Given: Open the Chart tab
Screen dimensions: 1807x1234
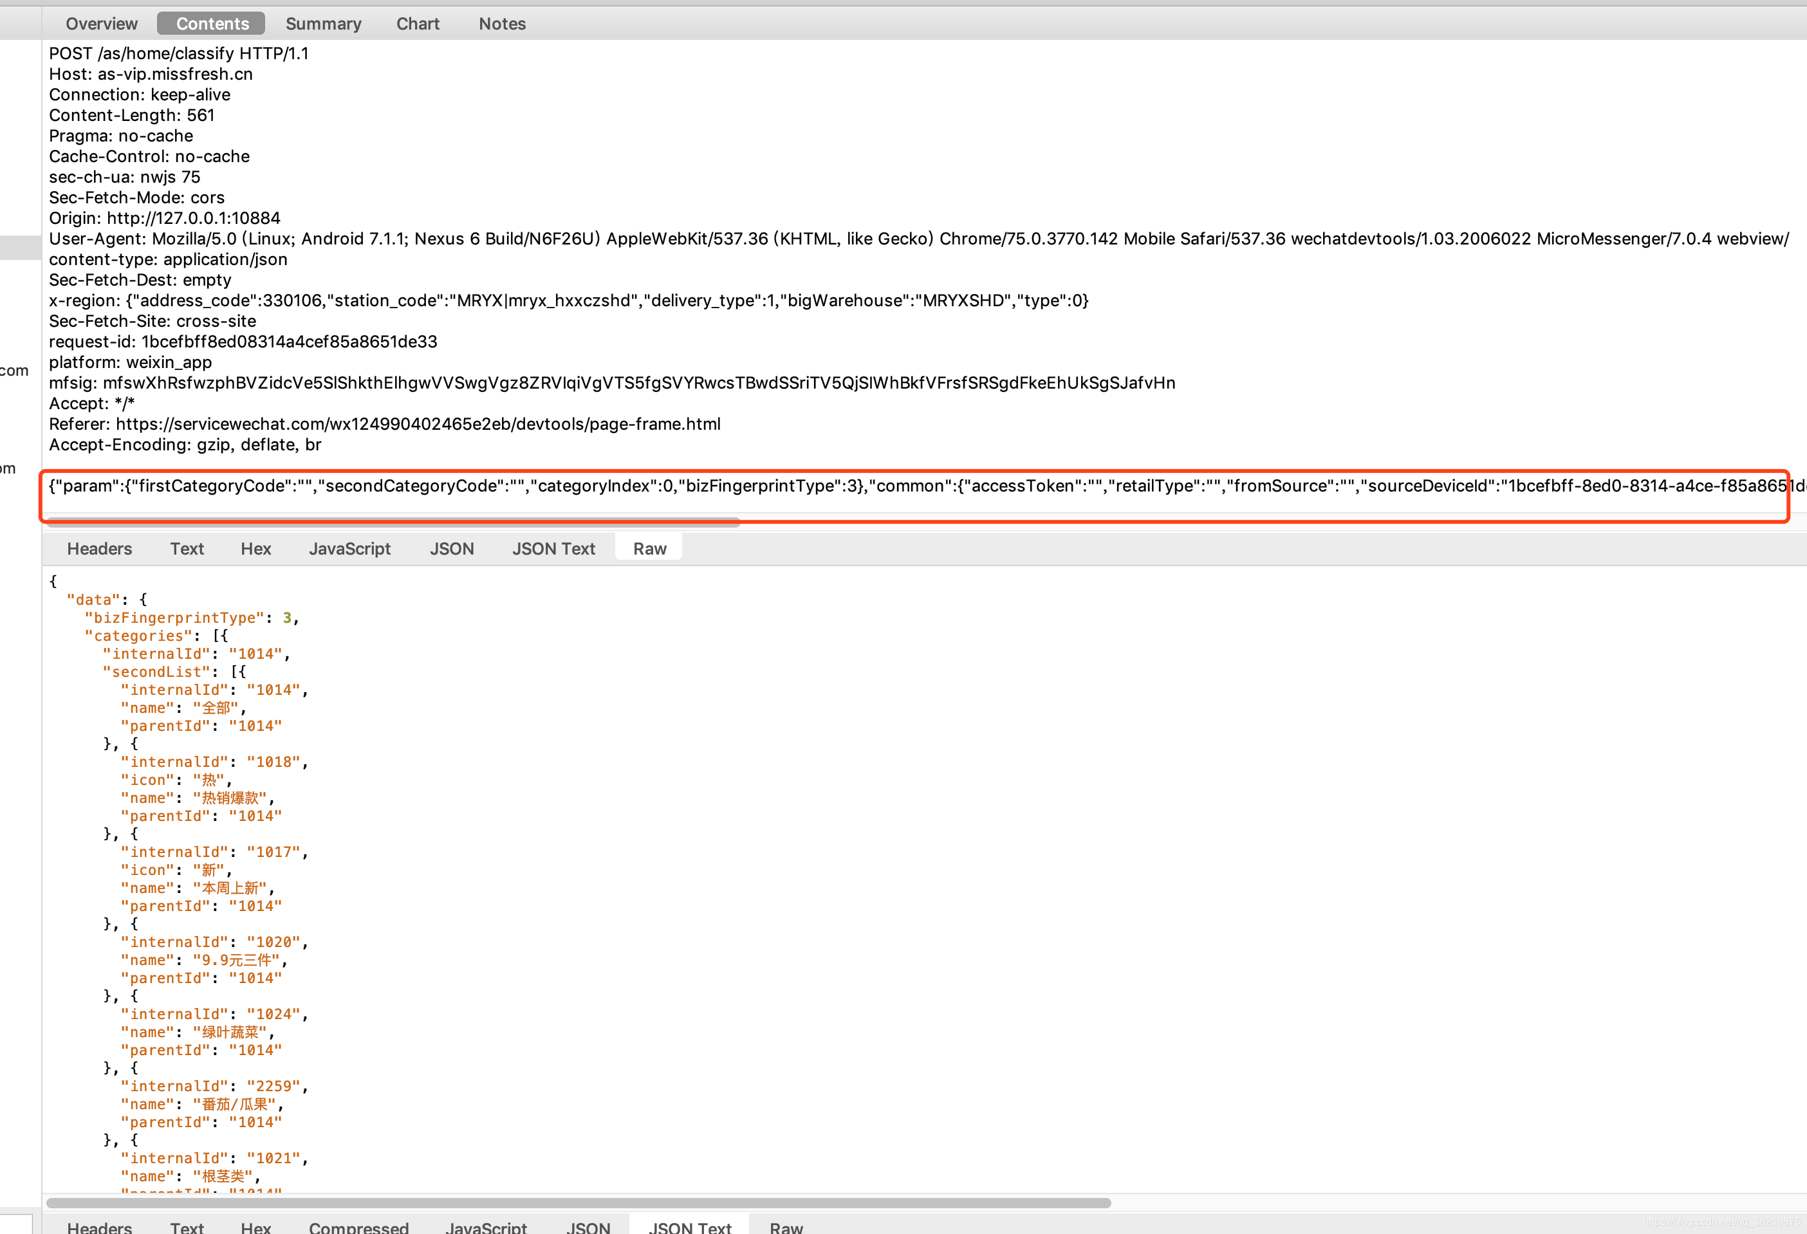Looking at the screenshot, I should pos(418,23).
